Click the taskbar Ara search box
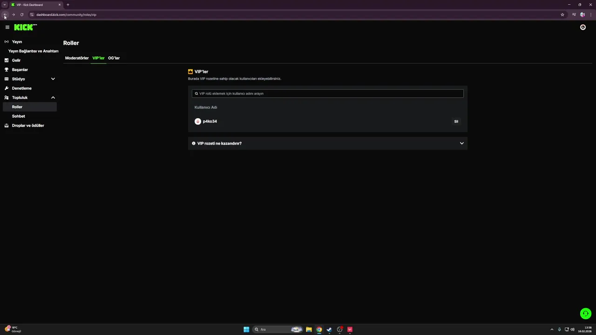 278,329
